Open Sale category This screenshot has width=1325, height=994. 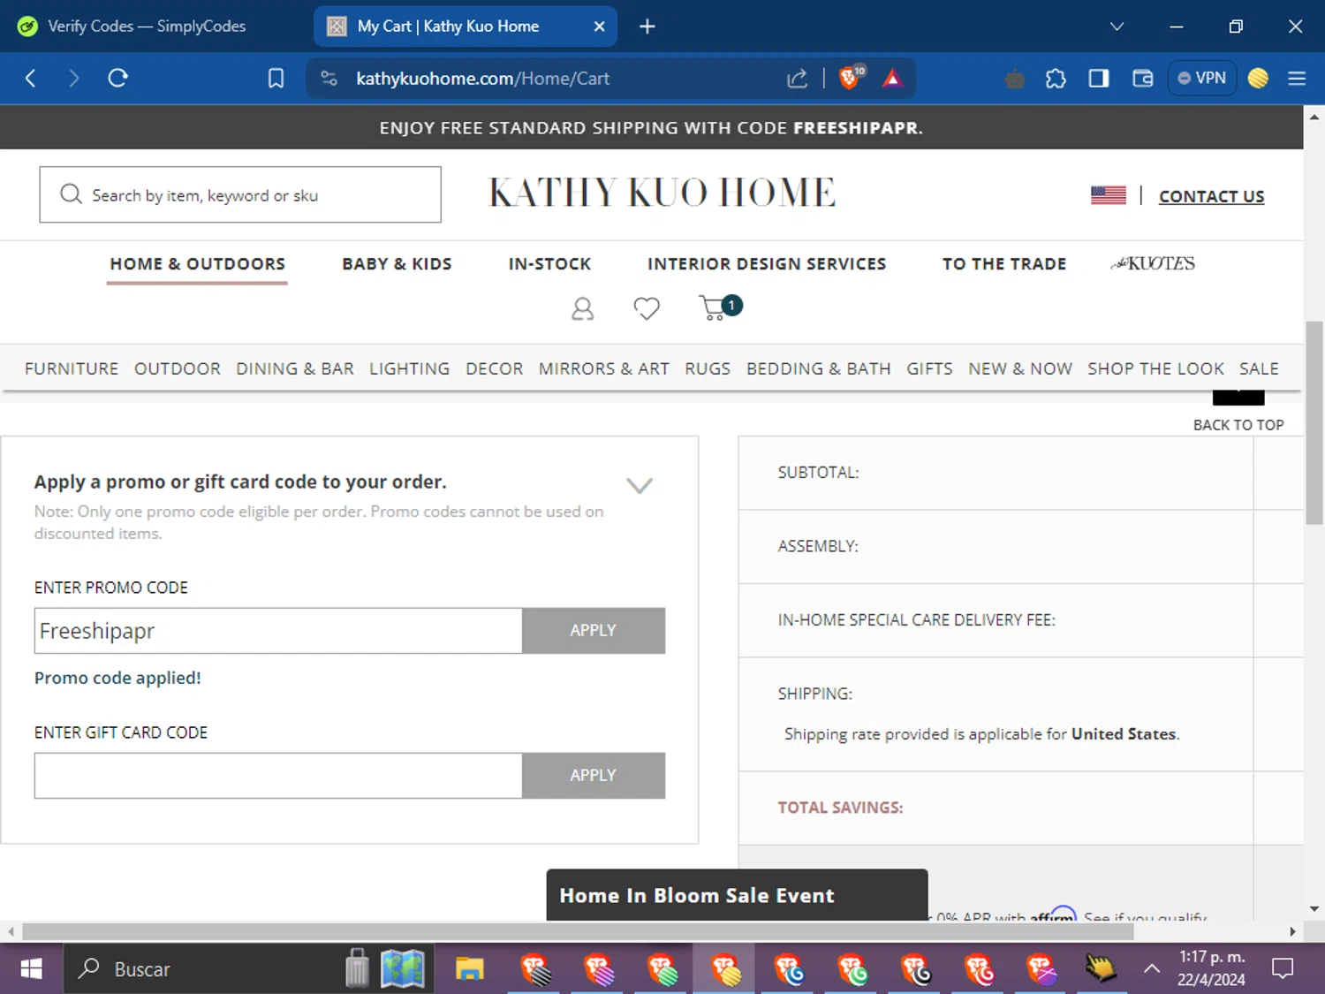1259,368
